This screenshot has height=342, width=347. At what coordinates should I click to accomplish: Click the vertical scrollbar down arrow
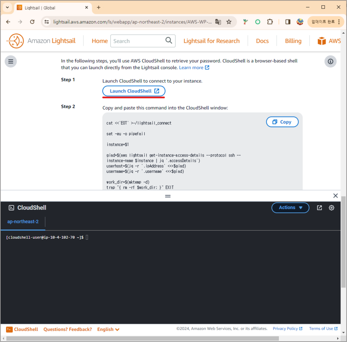coord(343,333)
